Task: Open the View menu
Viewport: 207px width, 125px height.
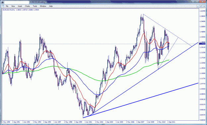Action: coord(13,6)
